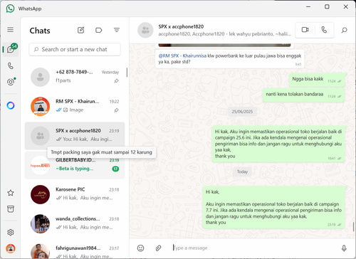Click the GILBERTBABY.ID Shopee avatar

point(40,165)
